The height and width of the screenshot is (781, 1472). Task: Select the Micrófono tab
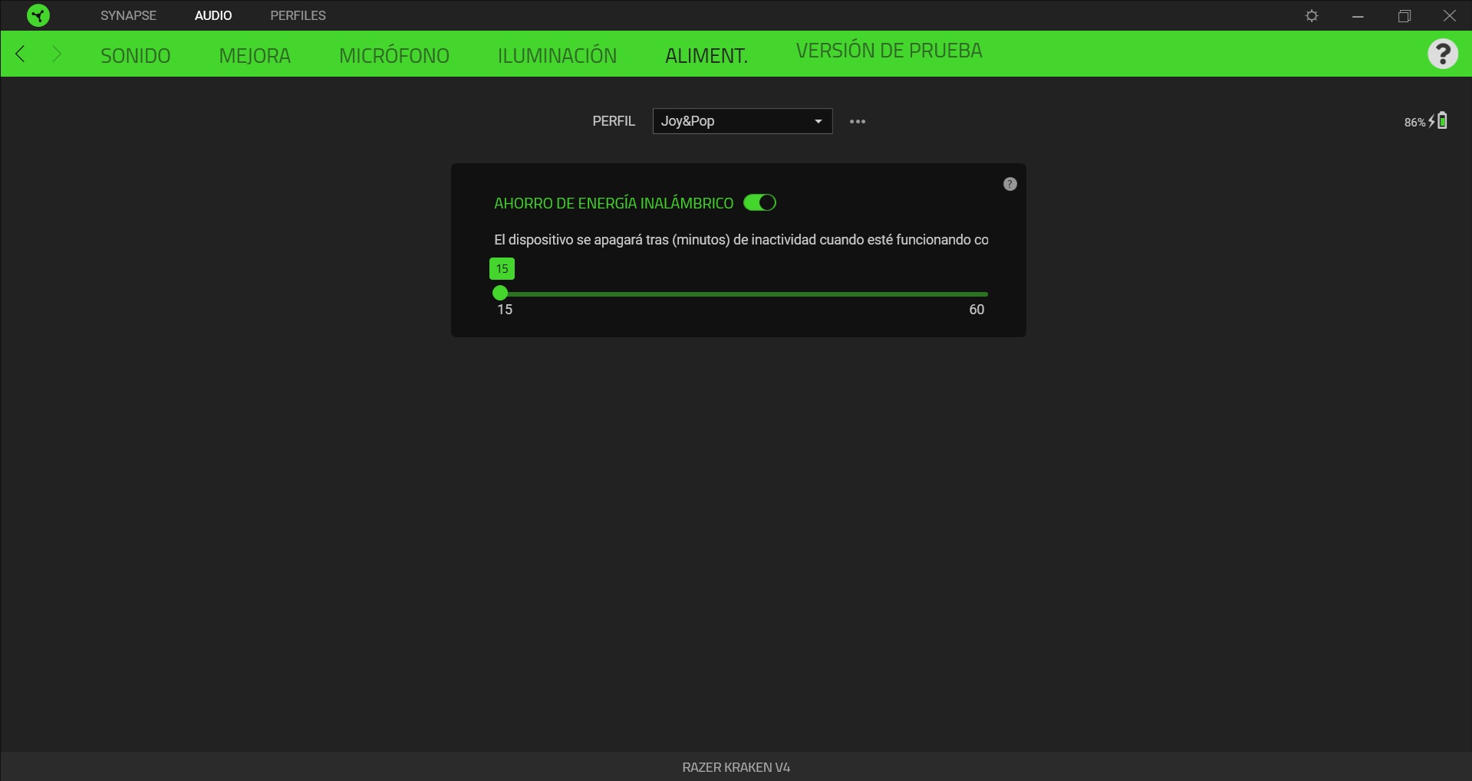tap(394, 55)
